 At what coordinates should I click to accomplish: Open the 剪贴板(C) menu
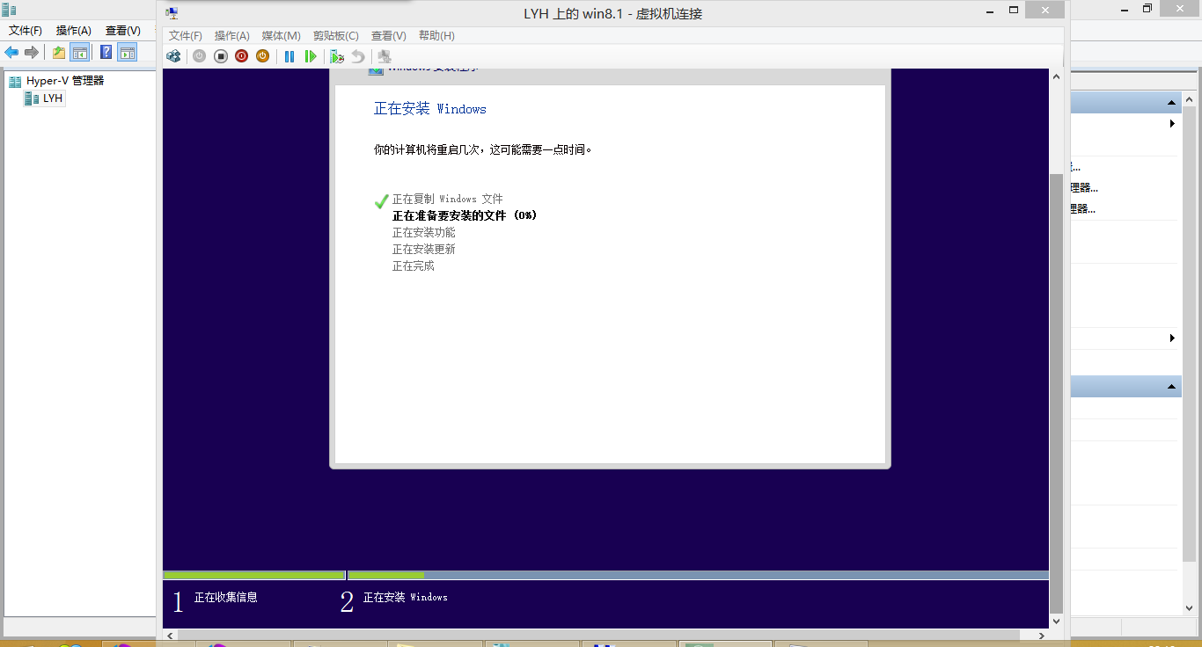[336, 36]
